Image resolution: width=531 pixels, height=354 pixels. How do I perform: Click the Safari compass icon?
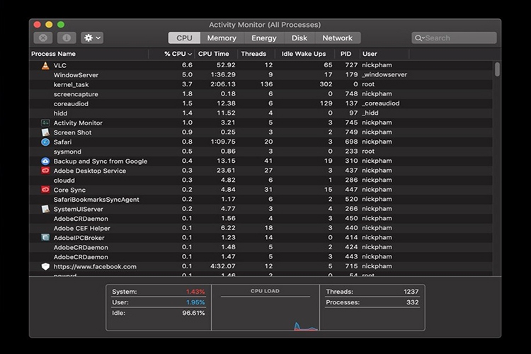45,142
